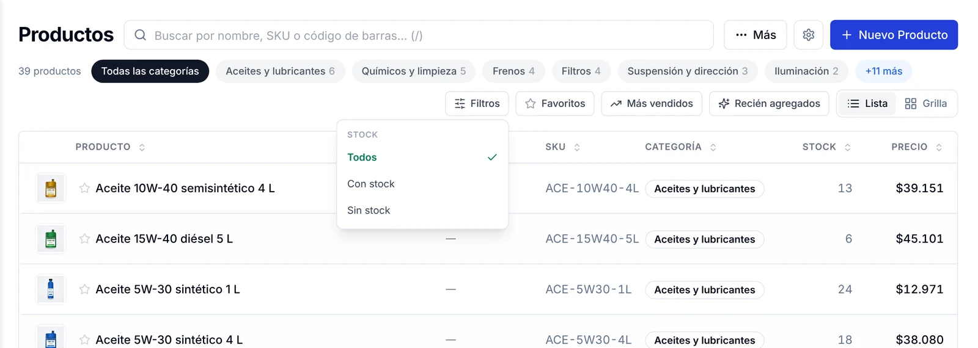Open product Aceite 5W-30 sintético 1 L
This screenshot has height=348, width=978.
pyautogui.click(x=167, y=289)
